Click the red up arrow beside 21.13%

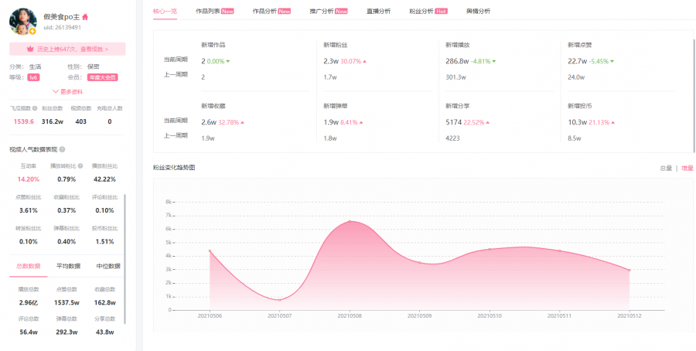pyautogui.click(x=612, y=122)
